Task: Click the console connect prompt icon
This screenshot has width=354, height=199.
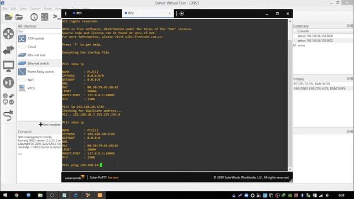Action: click(x=56, y=17)
